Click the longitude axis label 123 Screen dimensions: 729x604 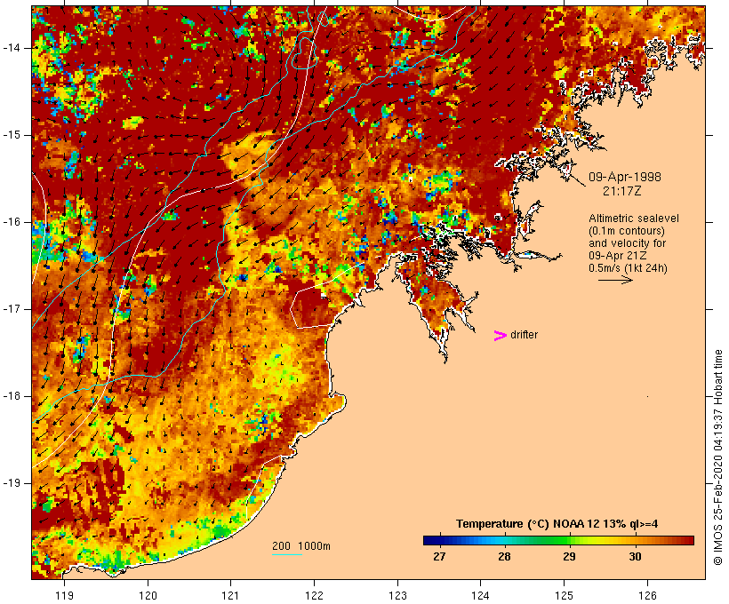(x=397, y=595)
